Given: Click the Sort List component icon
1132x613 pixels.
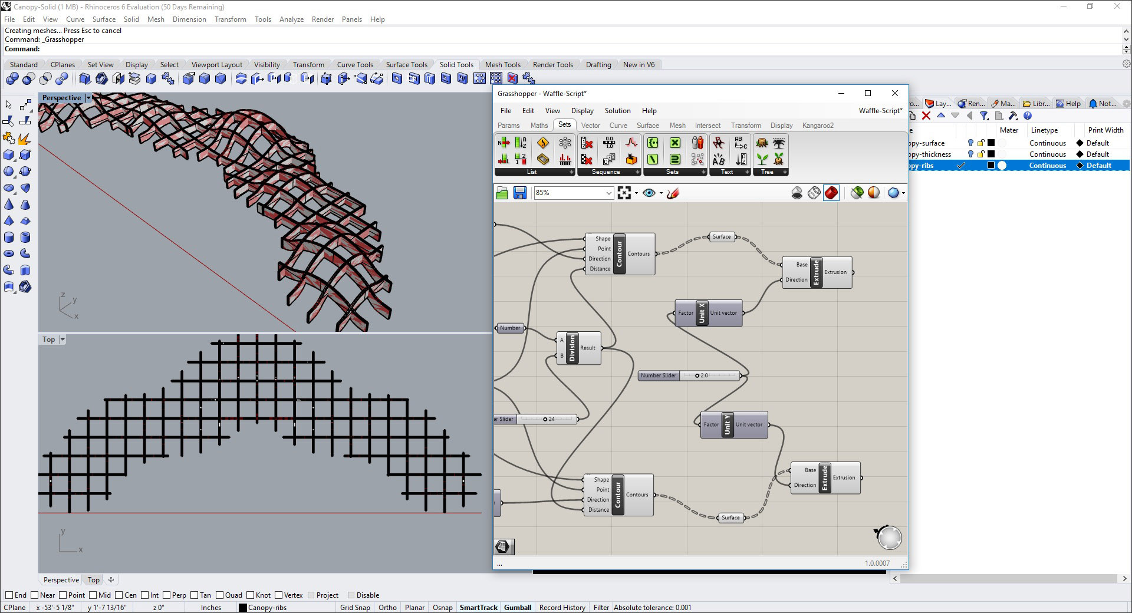Looking at the screenshot, I should 521,143.
